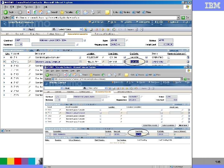Viewport: 224px width, 168px height.
Task: Click Change Status icon in Lease/Rental toolbar
Action: [114, 30]
